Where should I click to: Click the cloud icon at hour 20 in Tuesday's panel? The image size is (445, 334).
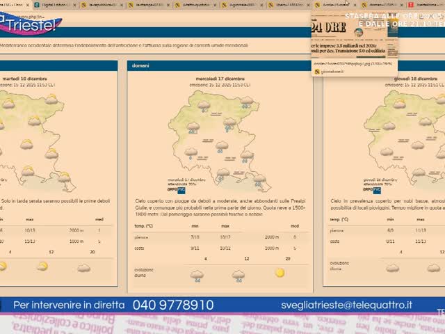coord(83,267)
